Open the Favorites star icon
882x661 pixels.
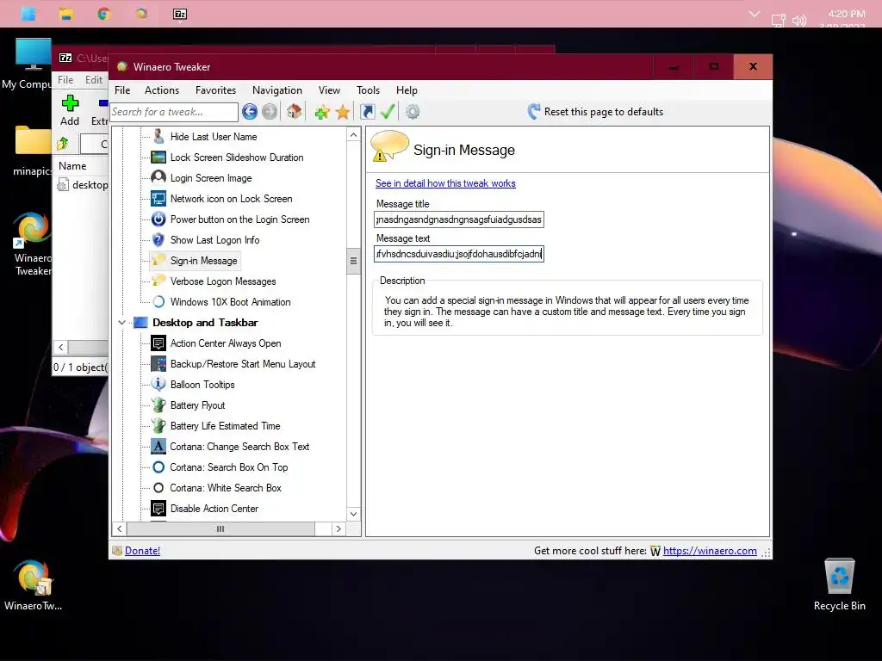[343, 112]
